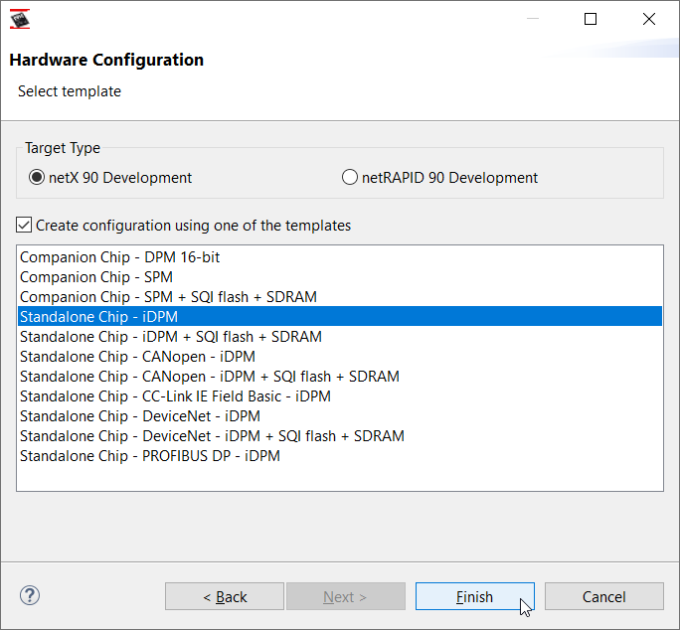This screenshot has height=630, width=680.
Task: Pick Companion Chip - SPM + SQI flash + SDRAM
Action: point(168,297)
